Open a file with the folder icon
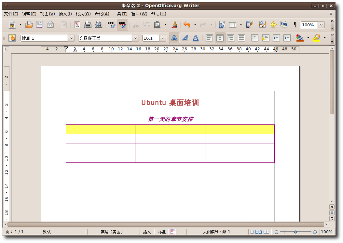Screen dimensions: 343x243 tap(29, 25)
